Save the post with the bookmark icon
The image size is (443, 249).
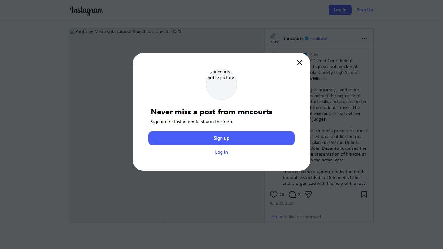point(364,195)
